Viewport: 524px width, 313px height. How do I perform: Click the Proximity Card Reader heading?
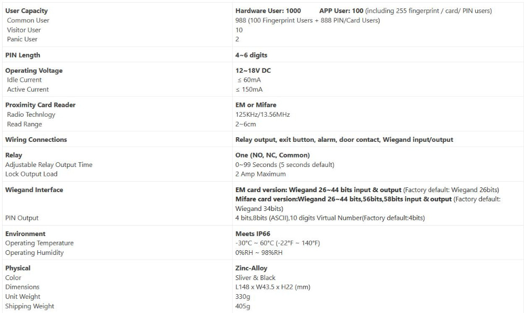click(40, 105)
